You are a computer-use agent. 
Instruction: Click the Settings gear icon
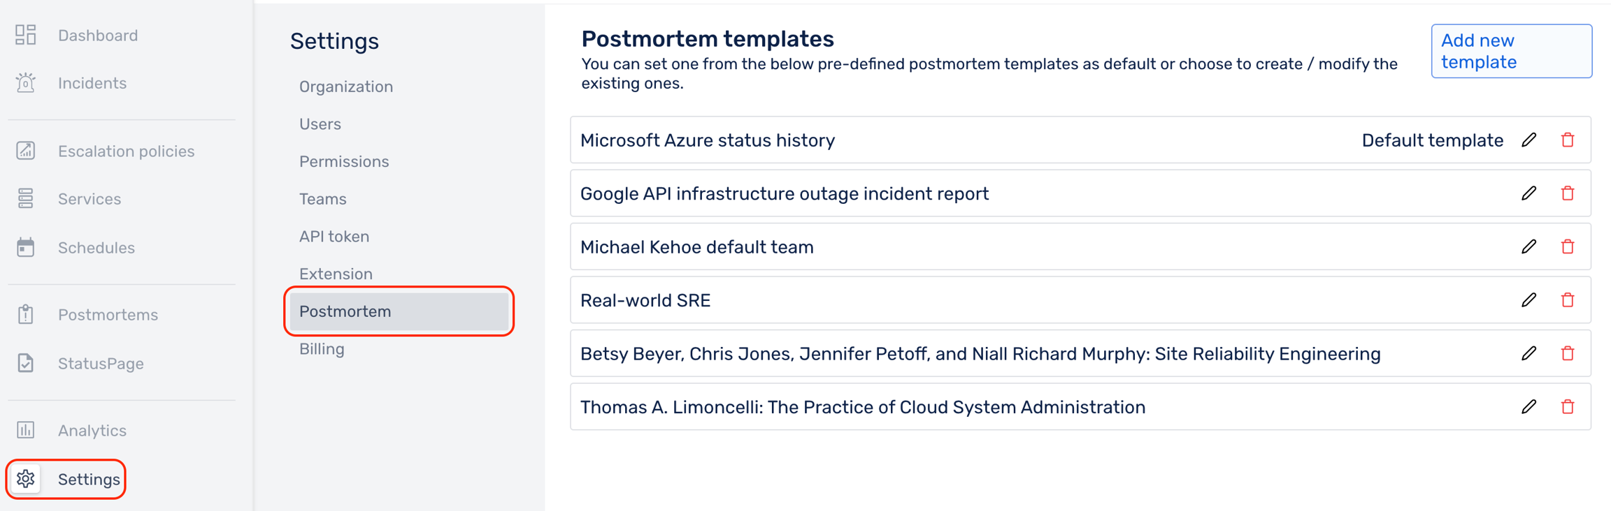point(26,479)
